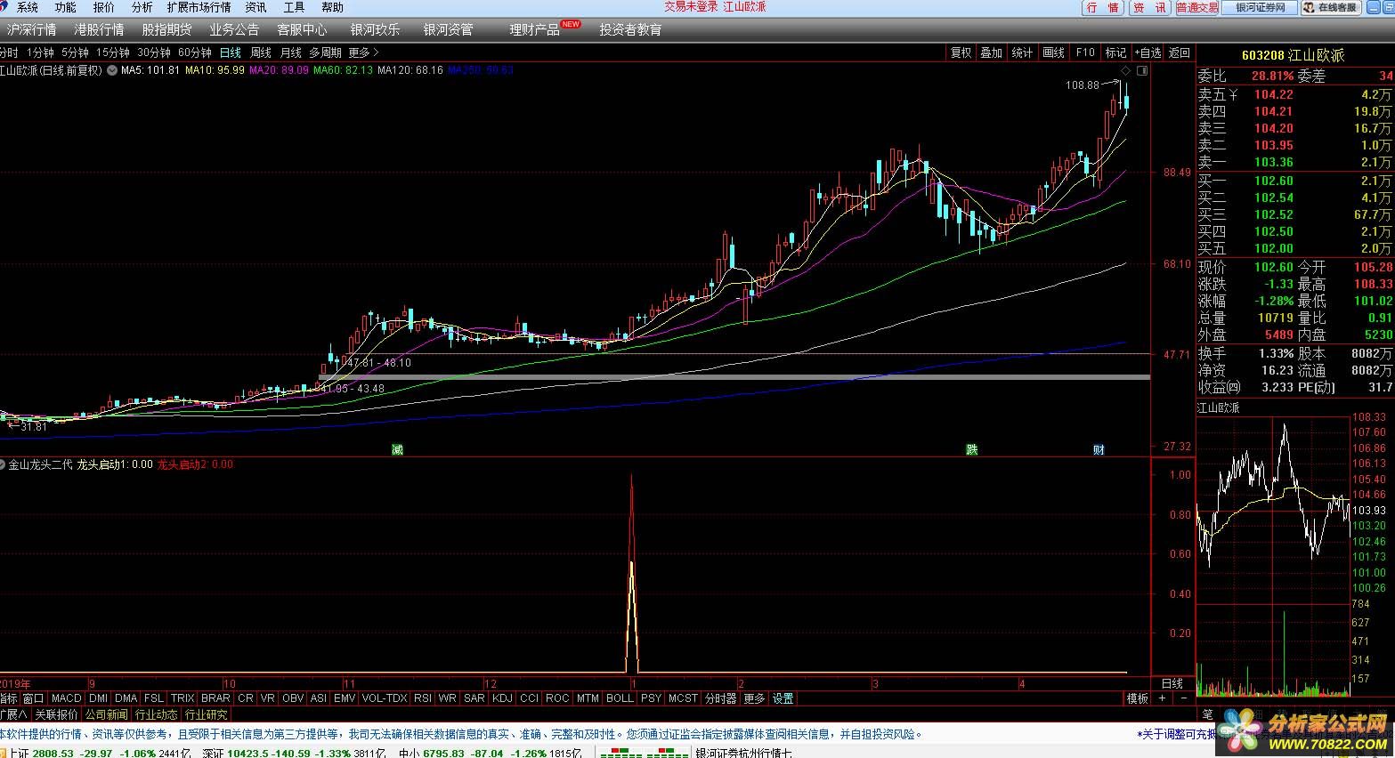Open 更多 indicators list in indicator bar
The width and height of the screenshot is (1395, 758).
coord(754,698)
